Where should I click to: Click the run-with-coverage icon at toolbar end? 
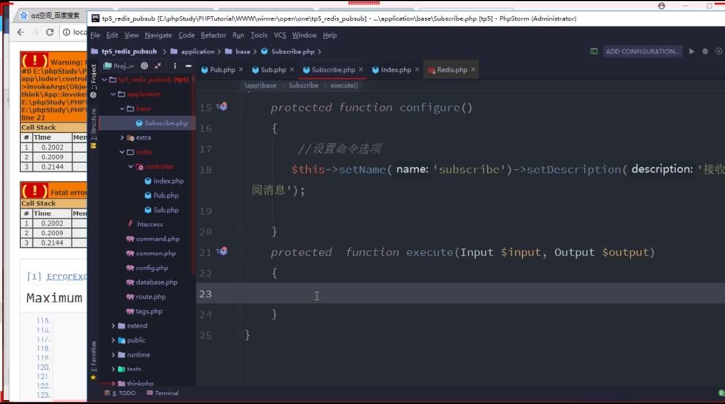point(719,51)
